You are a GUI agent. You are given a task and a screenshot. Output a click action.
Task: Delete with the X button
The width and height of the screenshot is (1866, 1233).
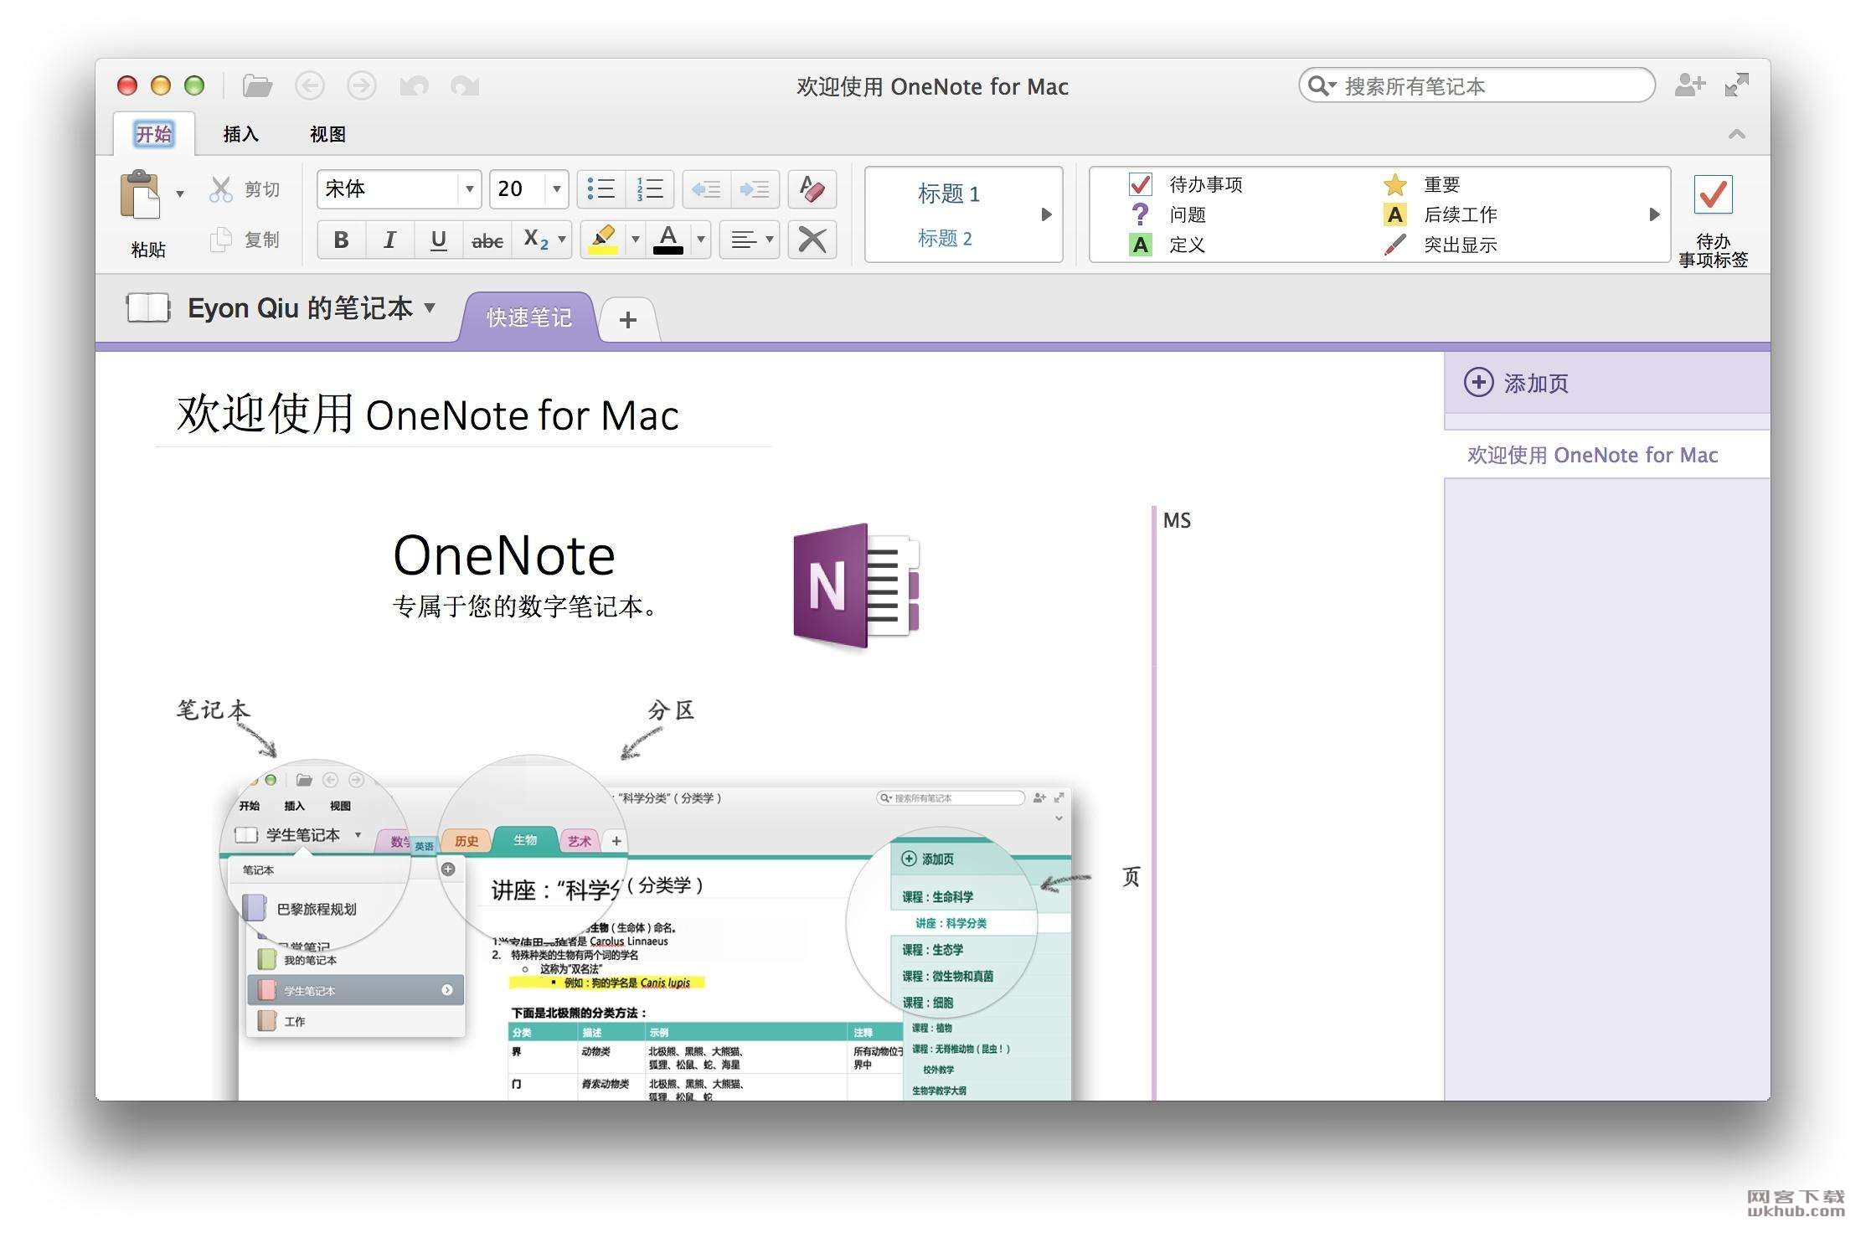[812, 240]
